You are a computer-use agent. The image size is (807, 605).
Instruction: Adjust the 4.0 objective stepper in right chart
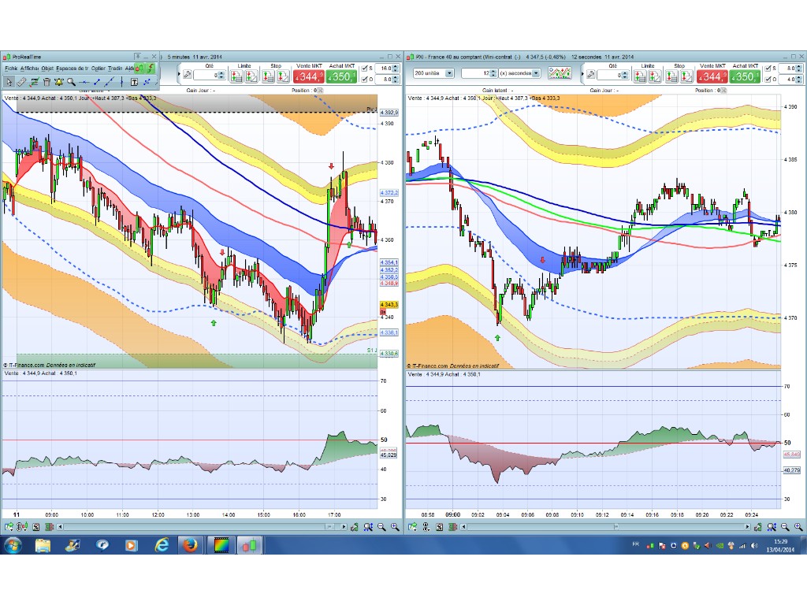point(799,80)
